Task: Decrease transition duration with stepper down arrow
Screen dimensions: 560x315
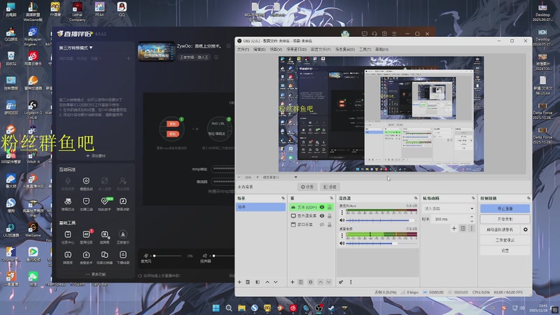Action: 472,221
